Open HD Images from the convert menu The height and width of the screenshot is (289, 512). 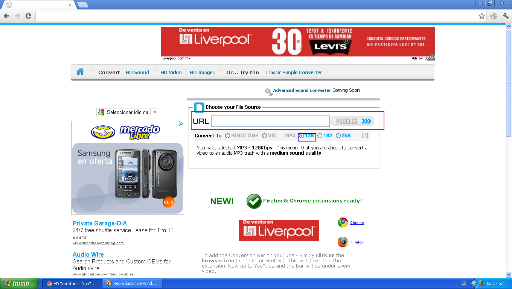[x=202, y=72]
